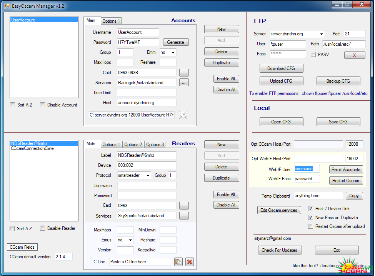
Task: Toggle Sort A-Z for readers list
Action: 12,228
